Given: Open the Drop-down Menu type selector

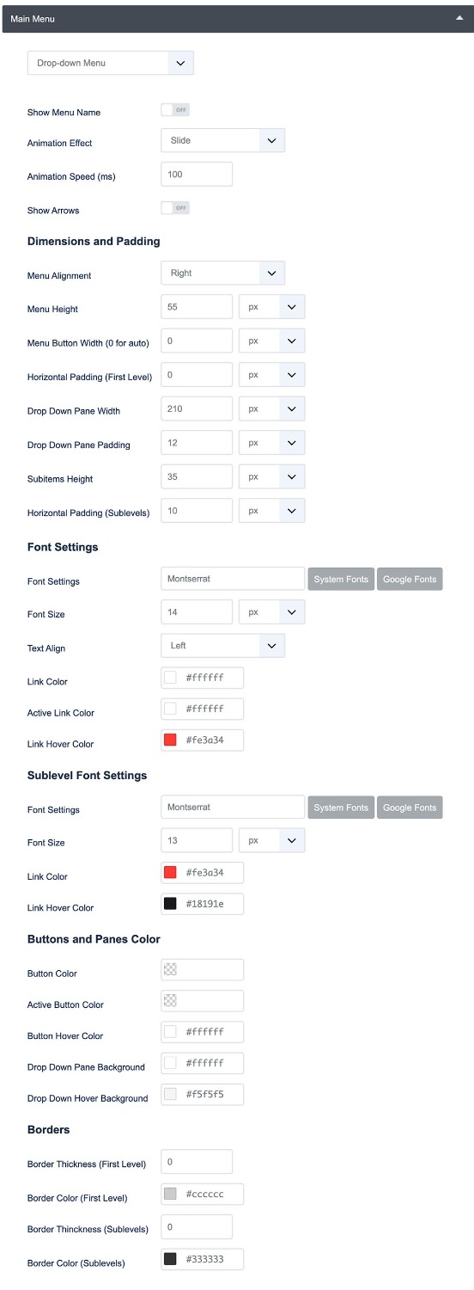Looking at the screenshot, I should 111,63.
